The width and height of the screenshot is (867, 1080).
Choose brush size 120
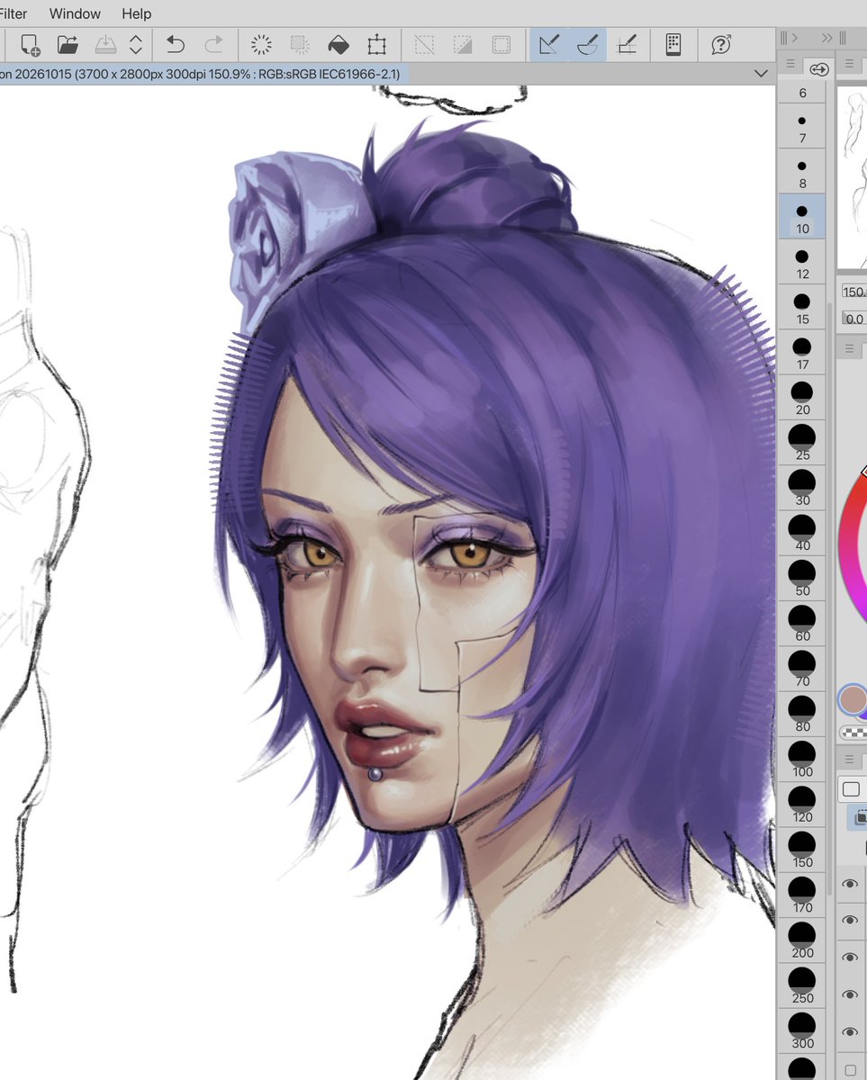(x=802, y=804)
